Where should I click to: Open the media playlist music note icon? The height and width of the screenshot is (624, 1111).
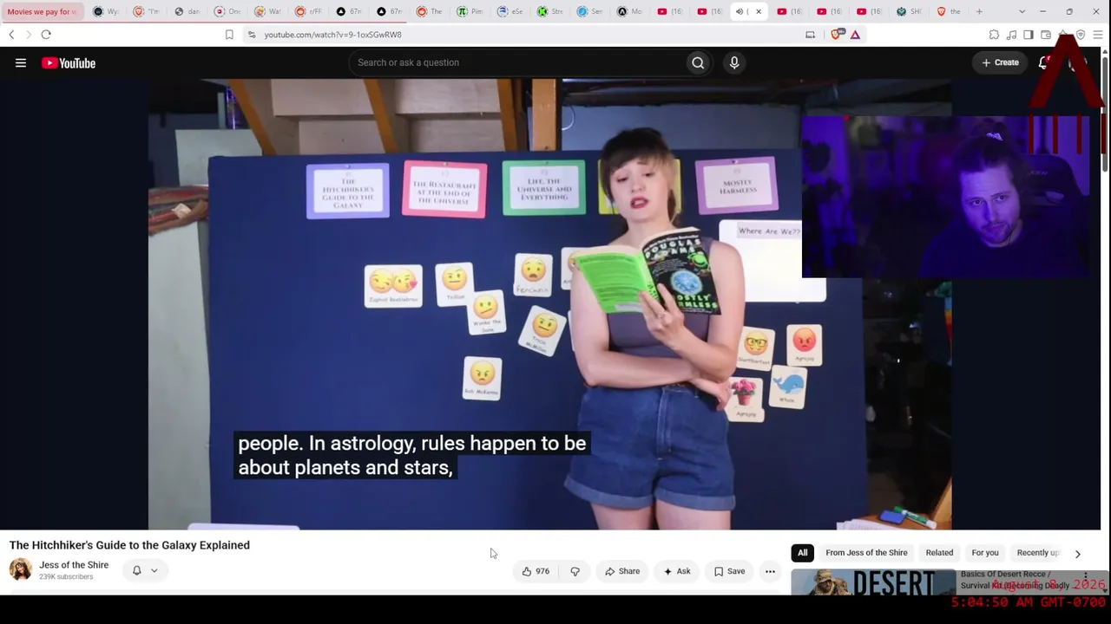click(1011, 35)
